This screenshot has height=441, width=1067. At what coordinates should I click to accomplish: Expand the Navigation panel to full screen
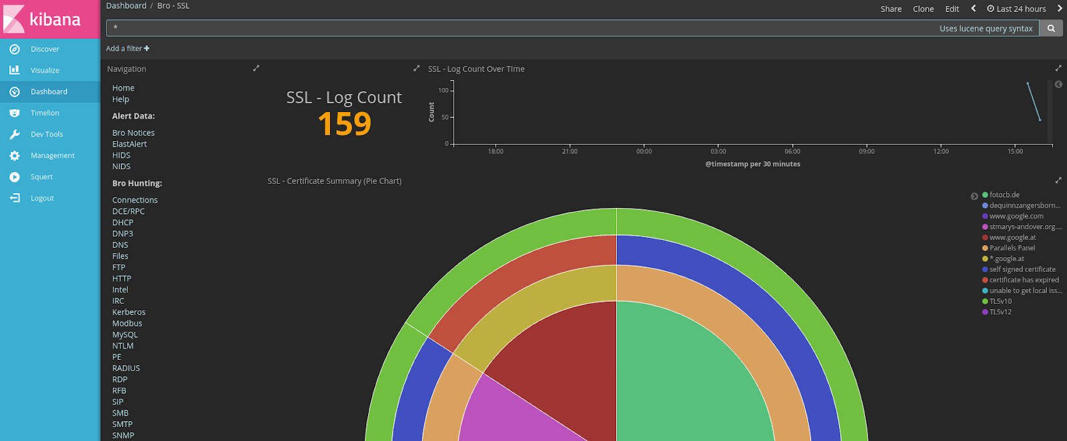coord(256,69)
